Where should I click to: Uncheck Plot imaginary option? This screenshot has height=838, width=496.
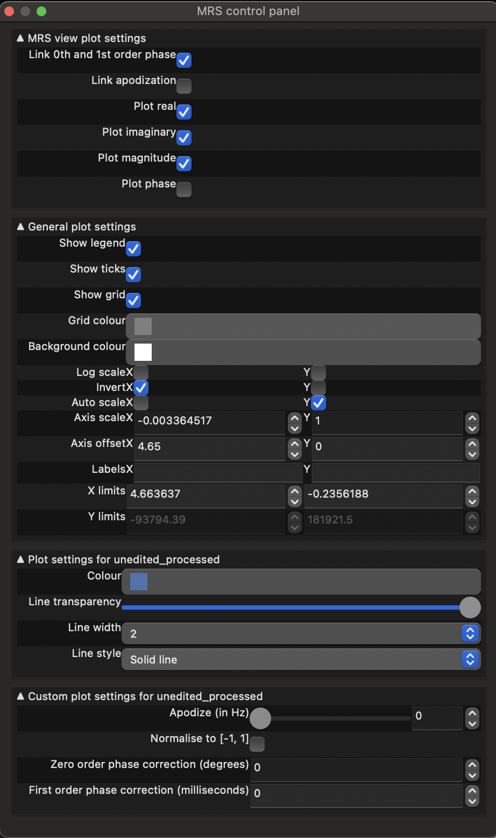[x=184, y=138]
